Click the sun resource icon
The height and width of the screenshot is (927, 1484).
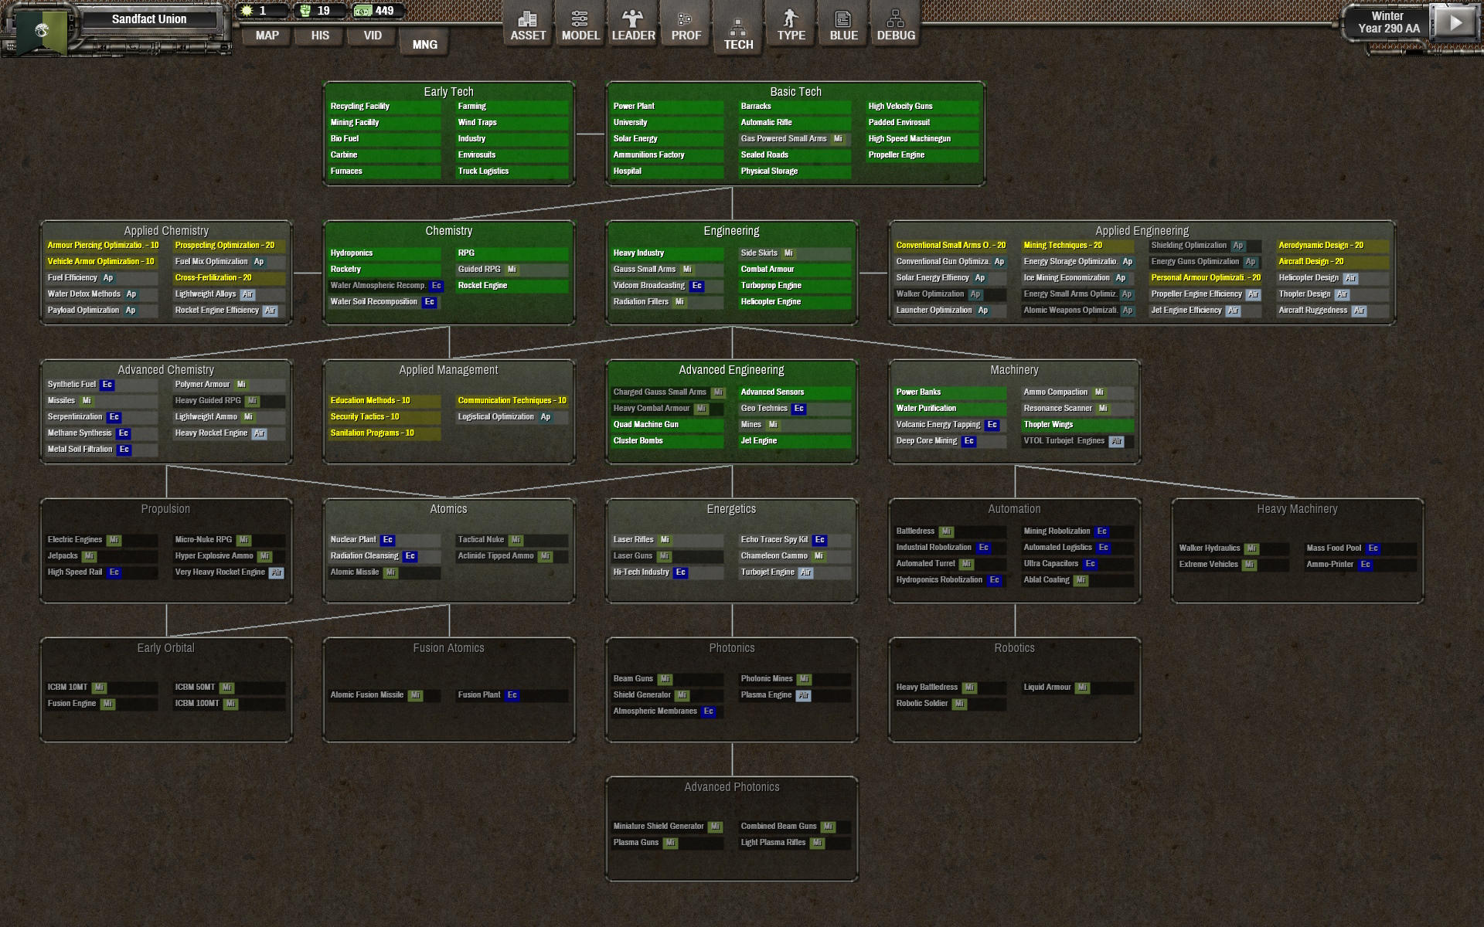tap(245, 10)
